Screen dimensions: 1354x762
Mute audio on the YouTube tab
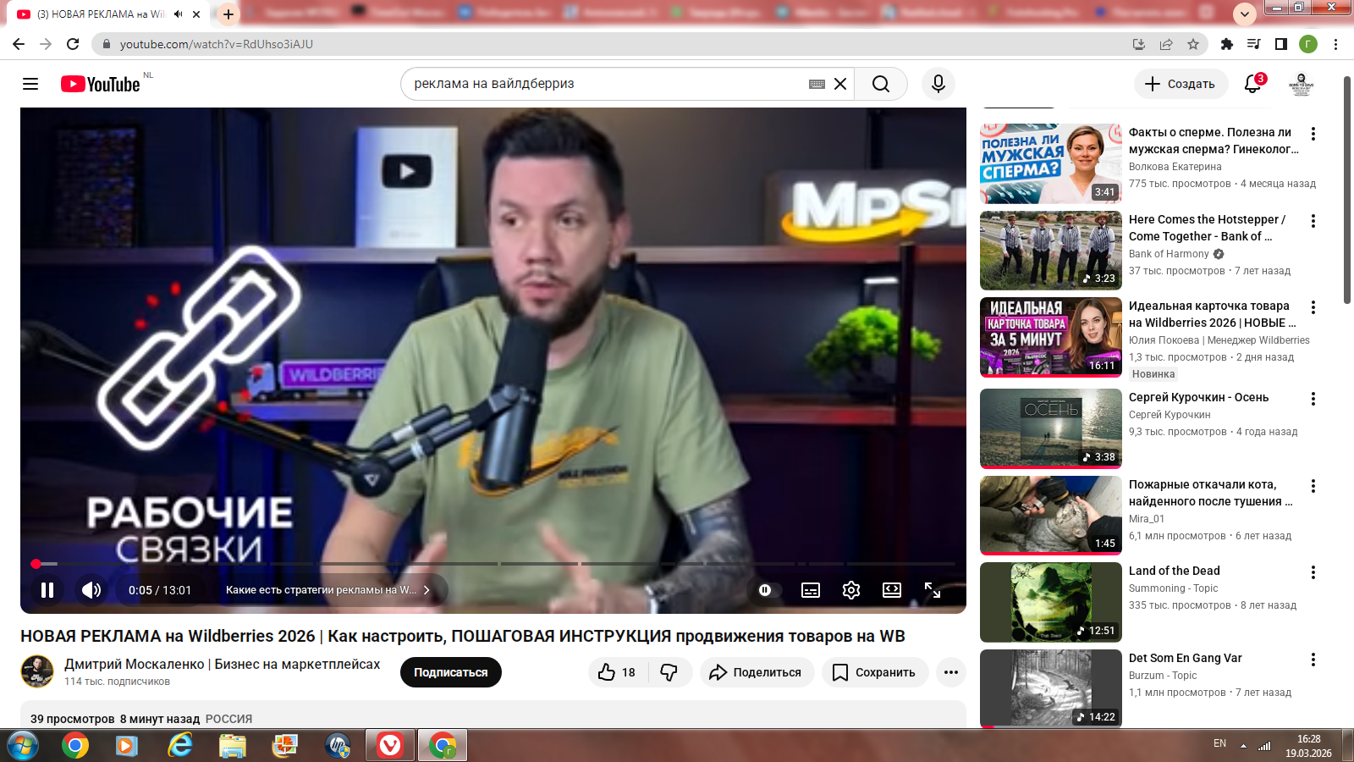pyautogui.click(x=178, y=14)
